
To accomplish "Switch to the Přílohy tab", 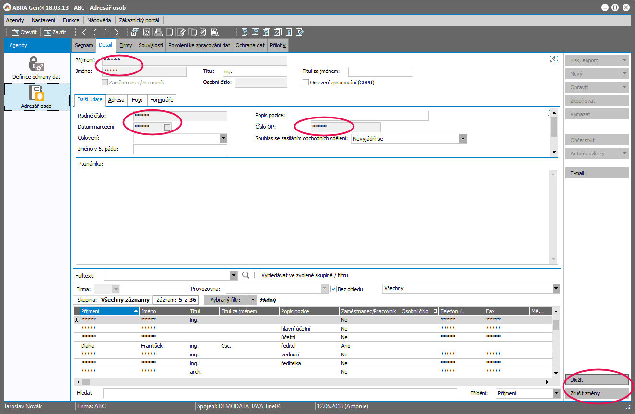I will tap(278, 45).
